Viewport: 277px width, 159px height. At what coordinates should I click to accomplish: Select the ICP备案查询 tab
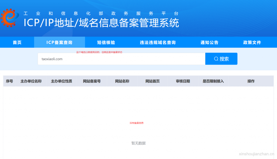pyautogui.click(x=60, y=42)
